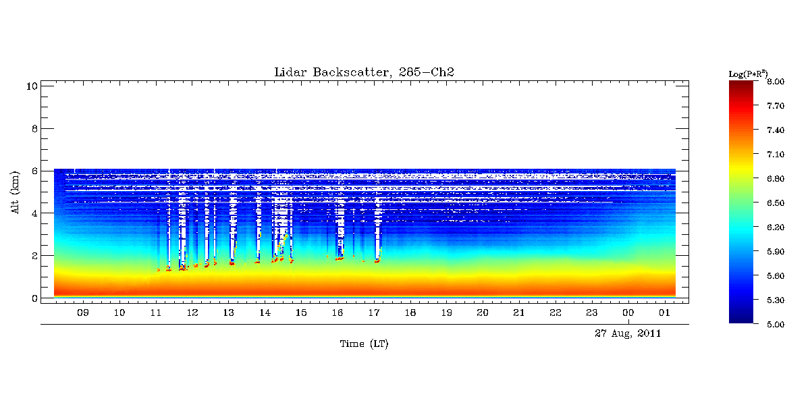Click time tick label 19

(x=447, y=313)
